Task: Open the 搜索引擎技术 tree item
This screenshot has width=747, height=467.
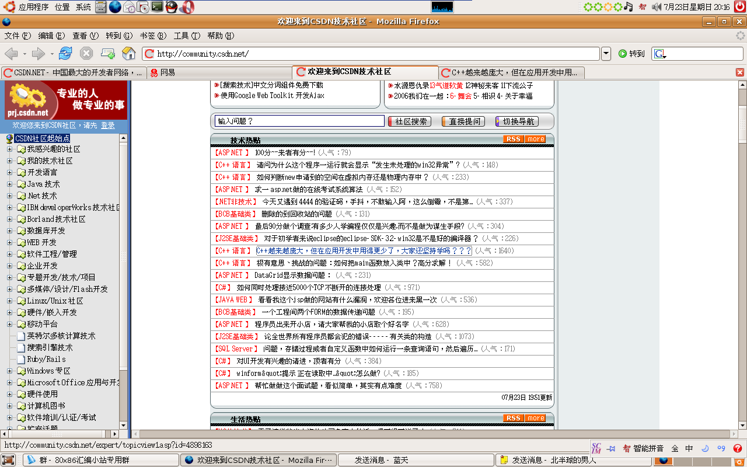Action: (x=50, y=347)
